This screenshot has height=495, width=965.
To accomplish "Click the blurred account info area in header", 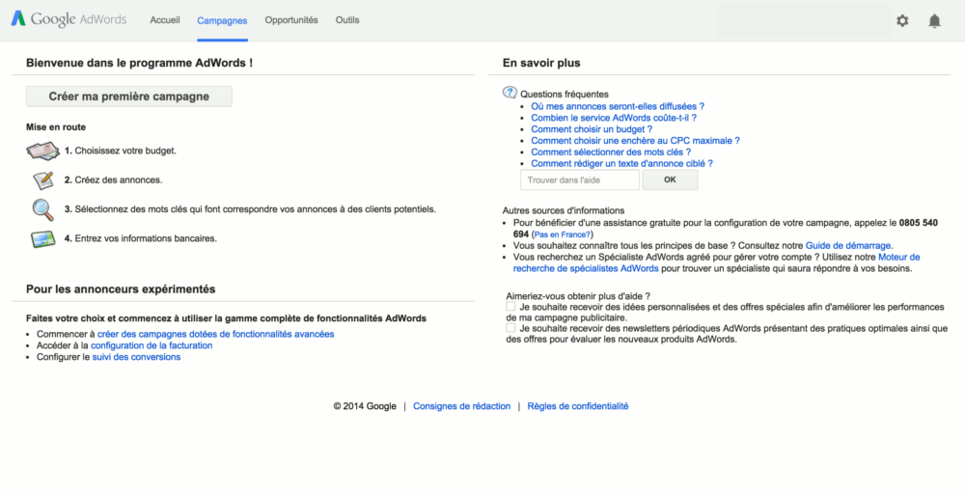I will coord(805,21).
